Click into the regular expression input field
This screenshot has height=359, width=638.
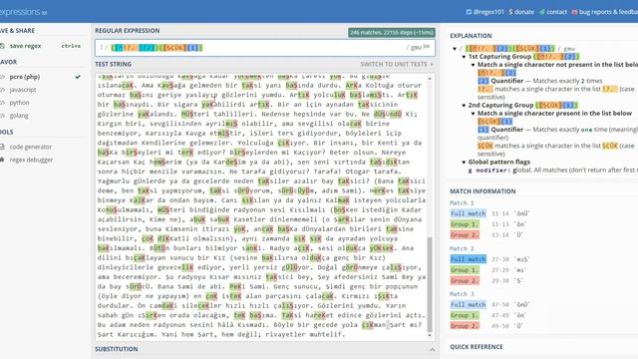[265, 48]
